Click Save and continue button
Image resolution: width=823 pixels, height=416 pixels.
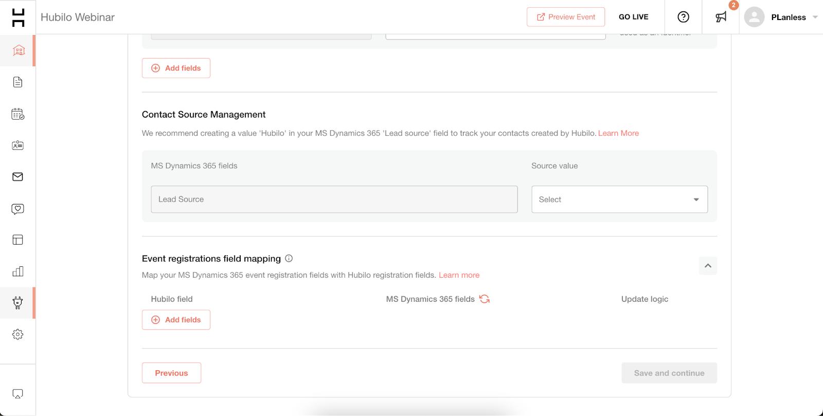[x=669, y=373]
